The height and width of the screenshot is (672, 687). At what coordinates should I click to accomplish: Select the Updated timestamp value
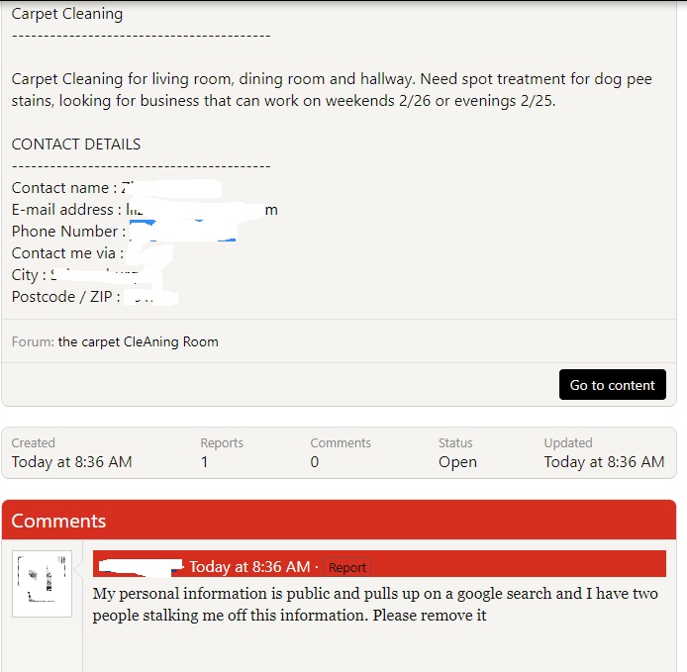click(604, 462)
